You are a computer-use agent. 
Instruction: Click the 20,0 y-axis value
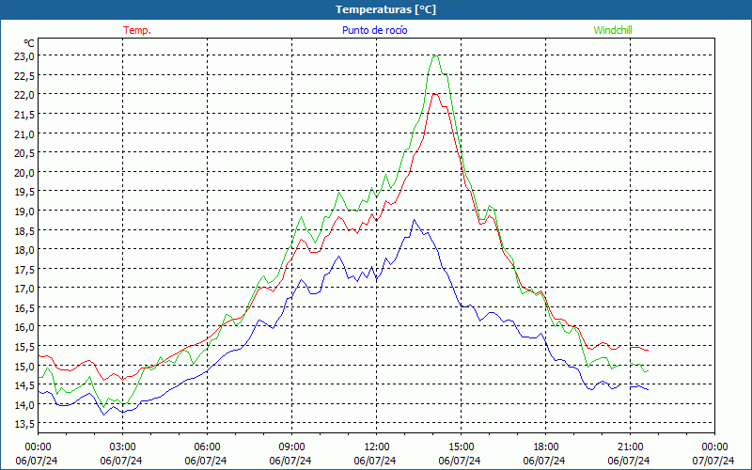point(24,173)
